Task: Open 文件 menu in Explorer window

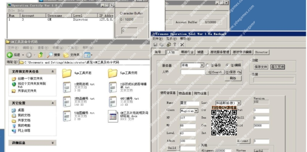Action: (x=13, y=48)
